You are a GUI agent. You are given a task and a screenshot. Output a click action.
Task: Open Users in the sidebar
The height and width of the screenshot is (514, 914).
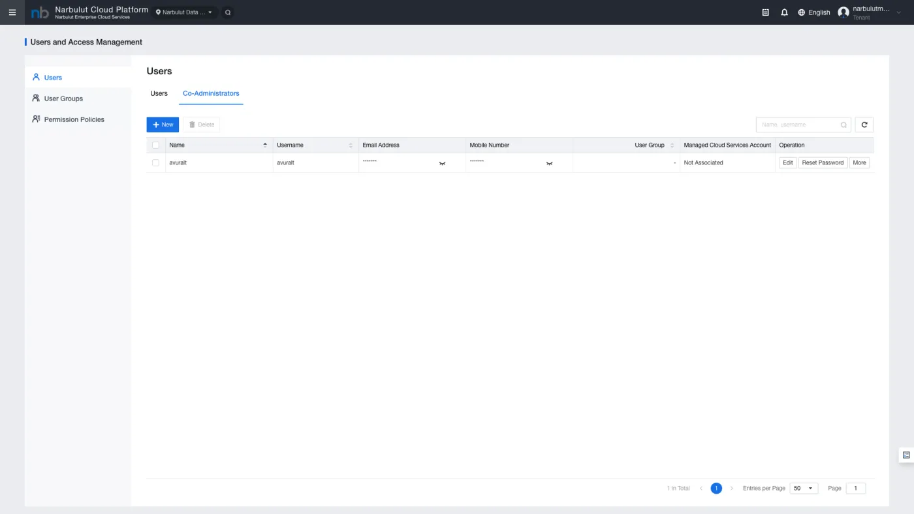78,77
